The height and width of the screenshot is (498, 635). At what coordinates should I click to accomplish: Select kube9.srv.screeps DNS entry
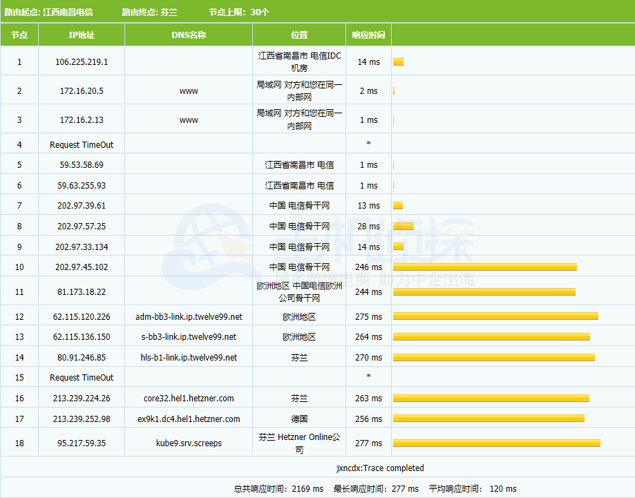click(189, 443)
